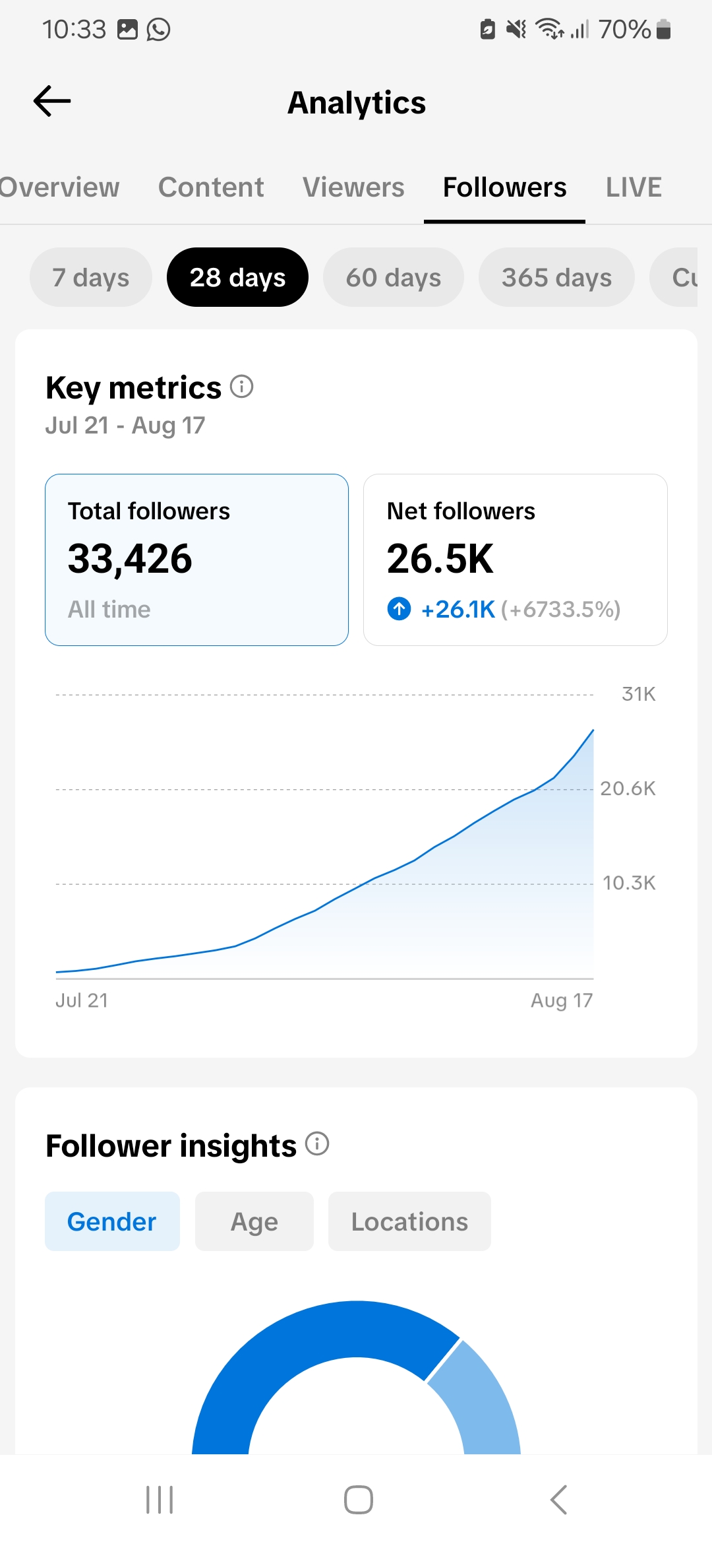Select the 60 days range
This screenshot has height=1544, width=712.
coord(394,277)
